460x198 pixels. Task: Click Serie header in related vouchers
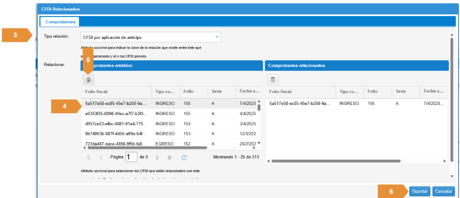tap(406, 91)
